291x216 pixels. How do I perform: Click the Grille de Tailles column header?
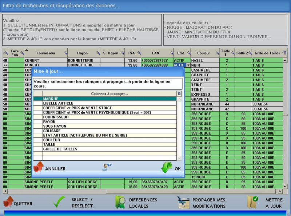point(267,53)
